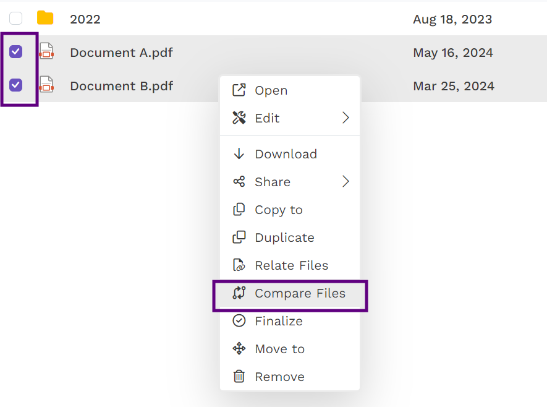The image size is (547, 407).
Task: Click the Document A.pdf file name
Action: 121,53
